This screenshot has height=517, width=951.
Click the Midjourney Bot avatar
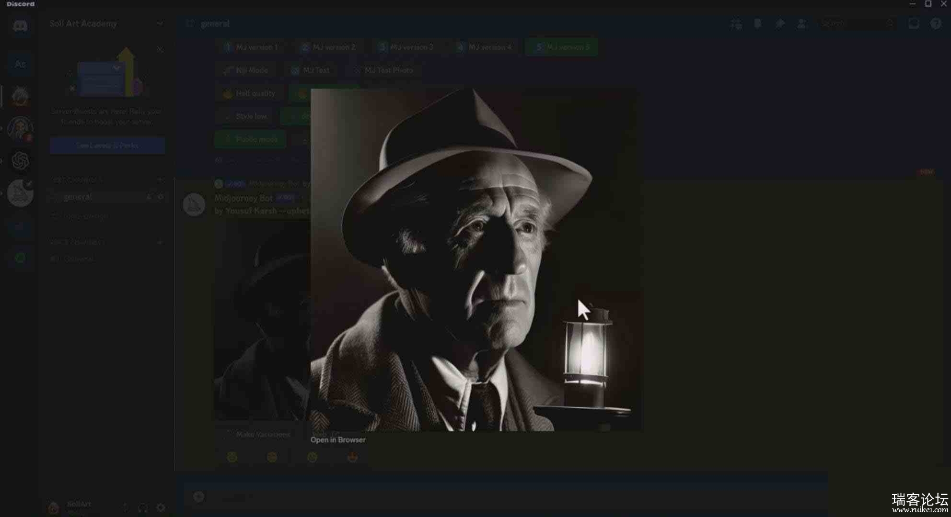pos(194,204)
